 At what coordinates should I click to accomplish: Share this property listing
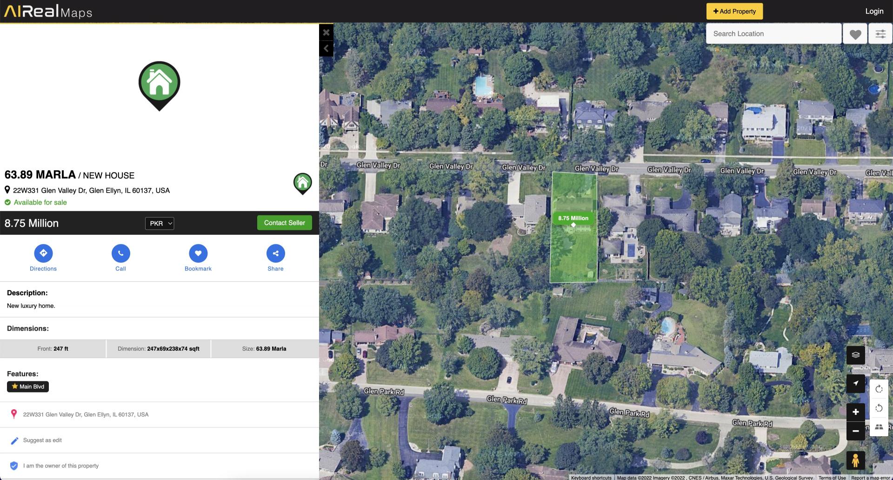[x=275, y=253]
